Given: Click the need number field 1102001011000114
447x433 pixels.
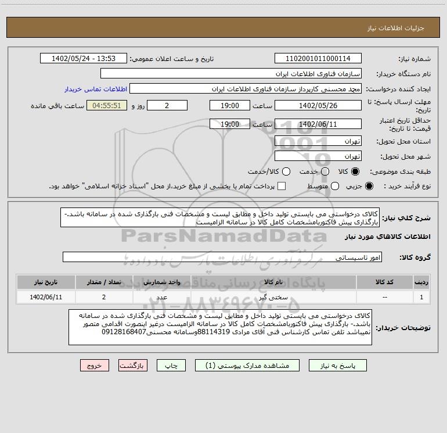Looking at the screenshot, I should point(318,59).
